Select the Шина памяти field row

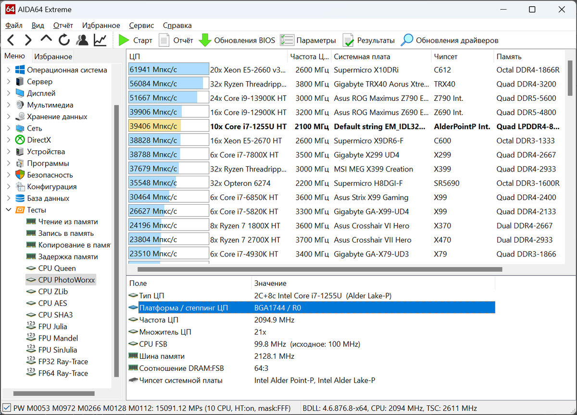pos(311,356)
